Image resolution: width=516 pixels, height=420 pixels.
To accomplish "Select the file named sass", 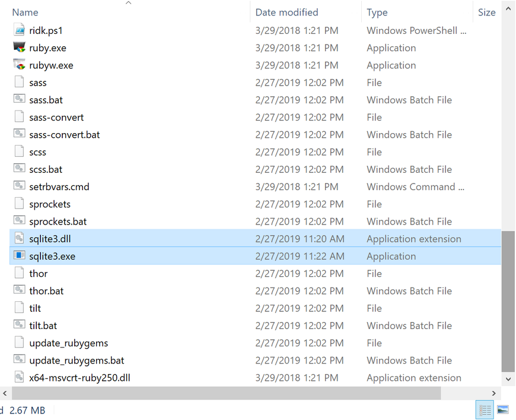I will [38, 83].
